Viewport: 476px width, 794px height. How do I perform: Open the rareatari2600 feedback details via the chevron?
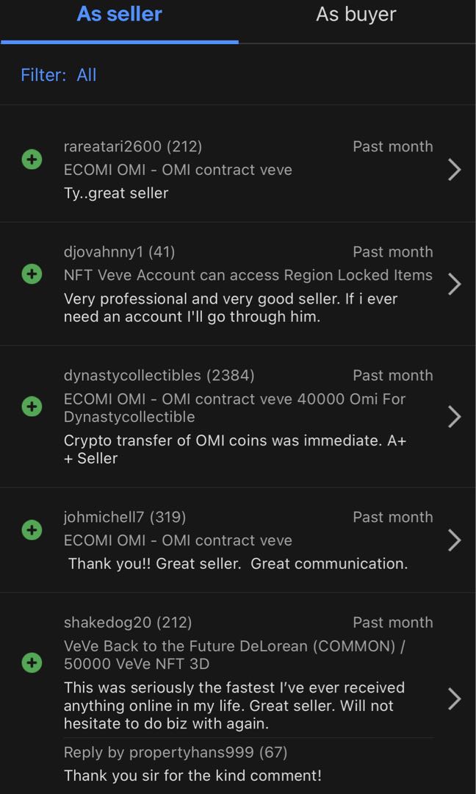[x=455, y=171]
